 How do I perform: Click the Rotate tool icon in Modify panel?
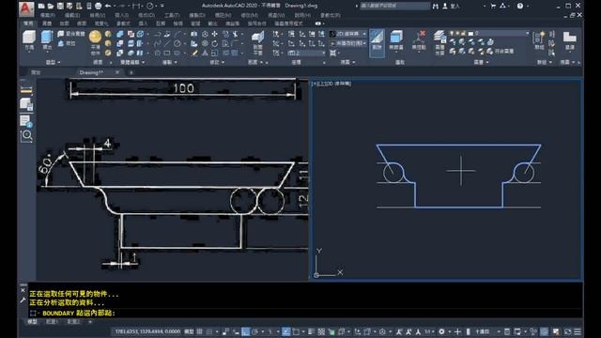point(215,43)
